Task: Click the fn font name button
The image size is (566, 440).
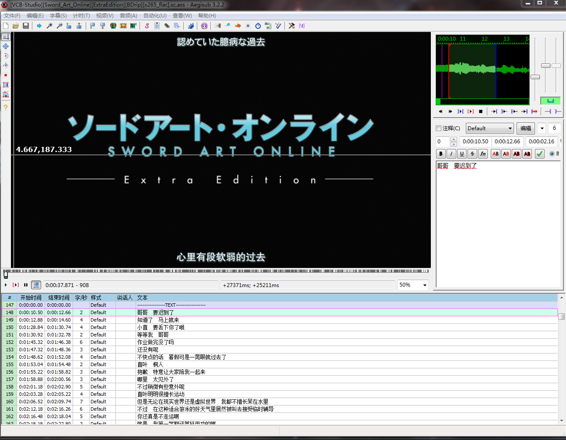Action: (x=483, y=154)
